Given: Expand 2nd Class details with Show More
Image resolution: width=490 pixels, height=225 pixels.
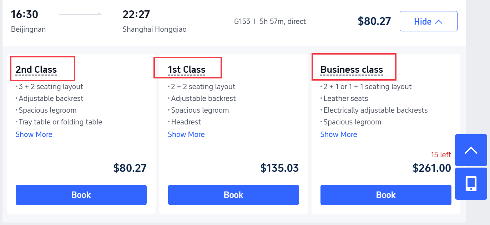Looking at the screenshot, I should click(x=34, y=134).
